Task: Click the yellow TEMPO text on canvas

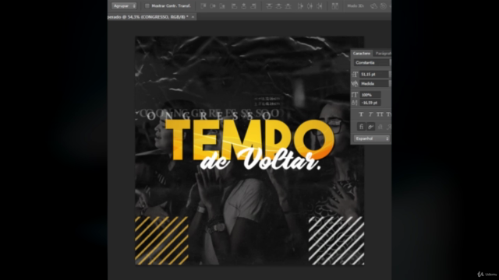Action: (x=249, y=140)
